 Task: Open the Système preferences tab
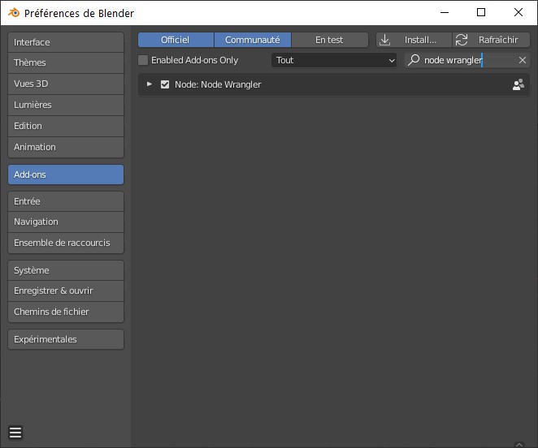pos(66,270)
